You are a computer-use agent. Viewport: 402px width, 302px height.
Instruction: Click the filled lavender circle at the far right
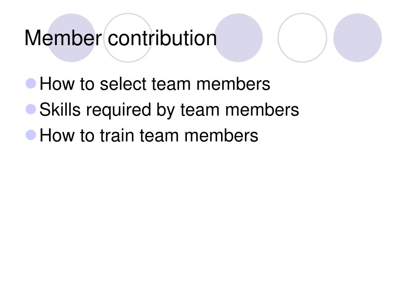[x=358, y=38]
